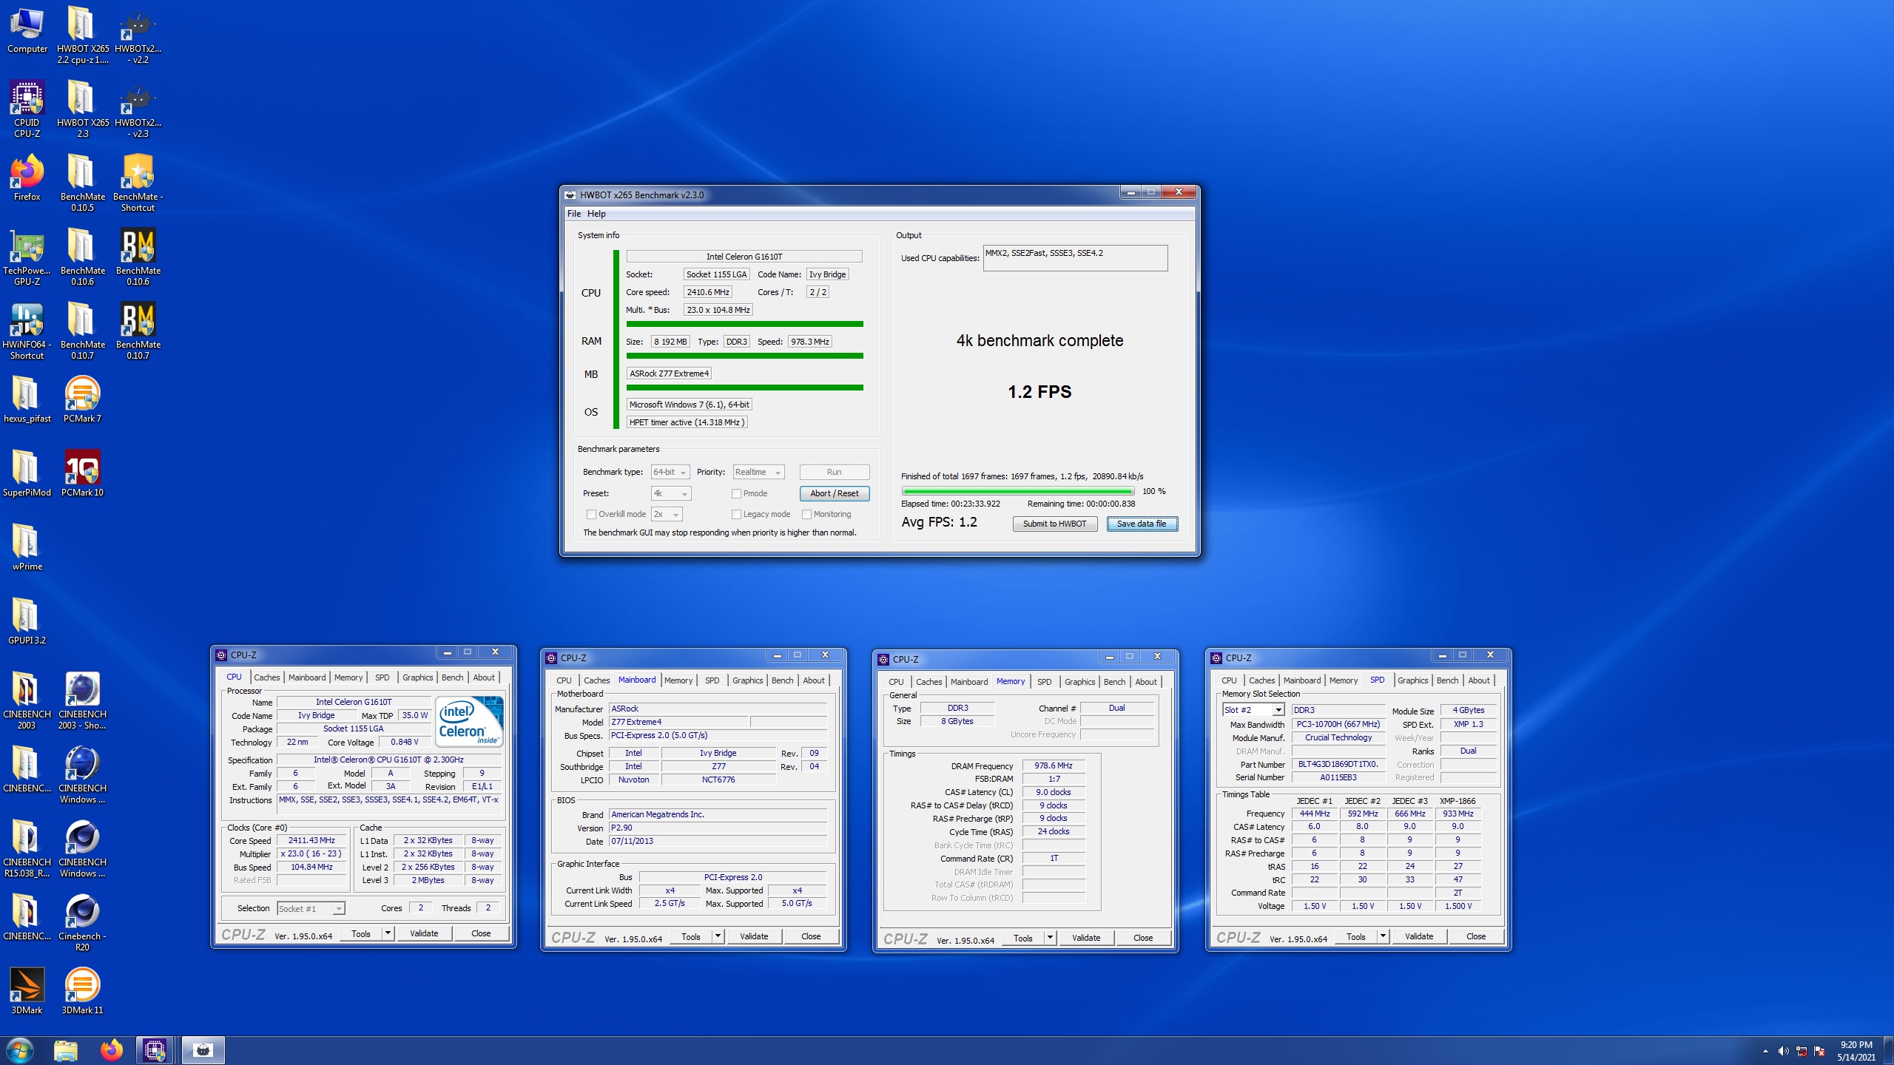Launch the PCMark 7 desktop icon
Image resolution: width=1894 pixels, height=1065 pixels.
[x=82, y=399]
